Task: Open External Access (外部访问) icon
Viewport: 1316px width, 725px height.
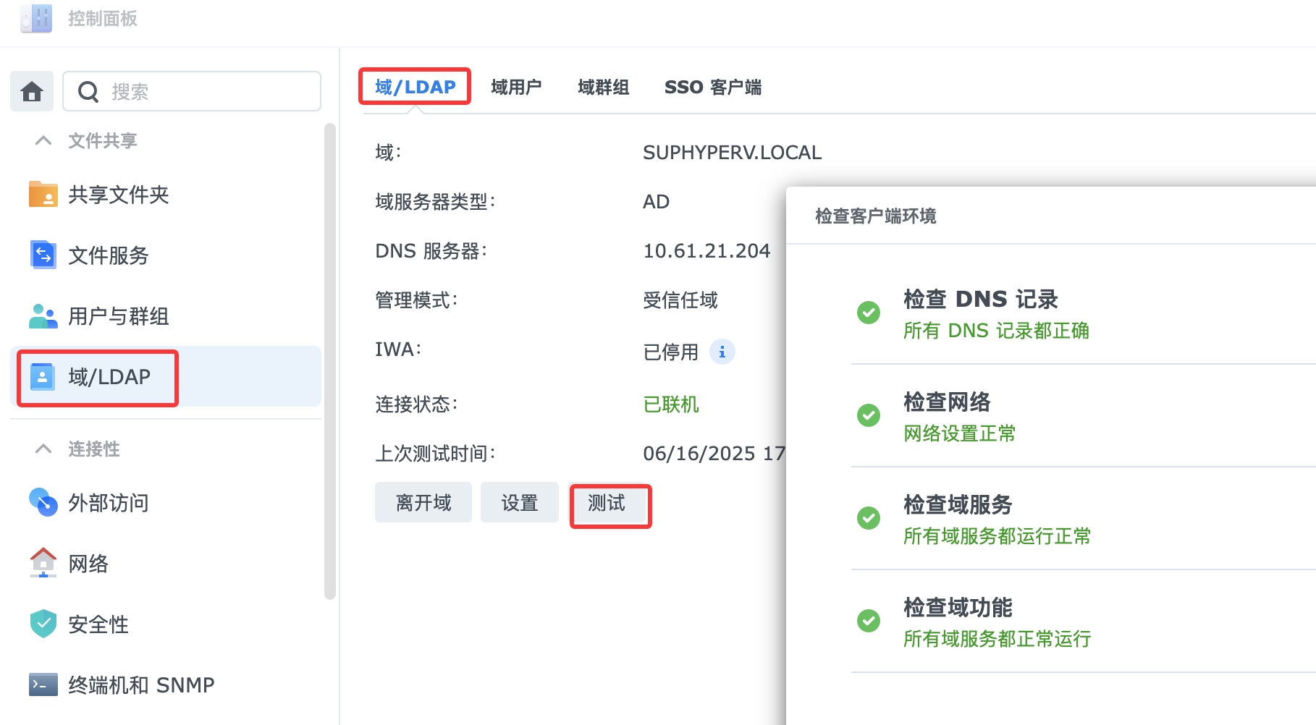Action: click(43, 503)
